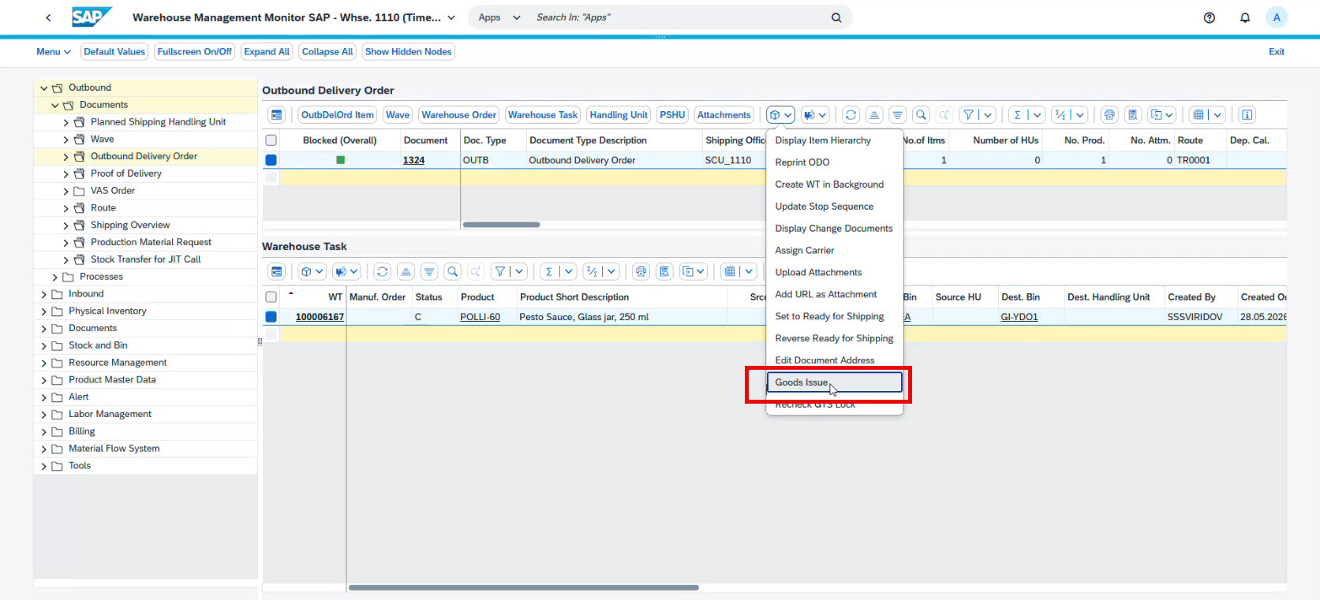Click the Exit link
Image resolution: width=1320 pixels, height=600 pixels.
click(1277, 51)
